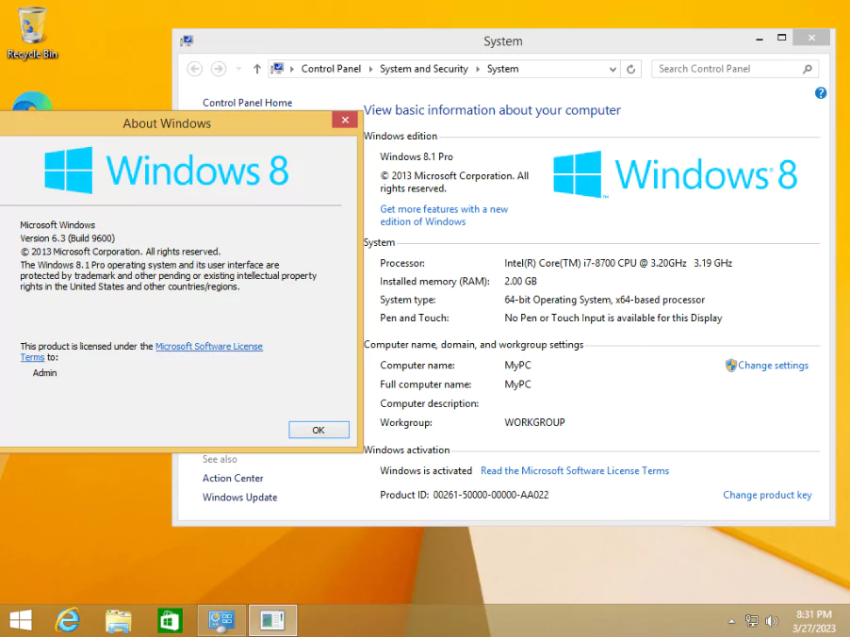
Task: Go forward in System window
Action: (x=219, y=69)
